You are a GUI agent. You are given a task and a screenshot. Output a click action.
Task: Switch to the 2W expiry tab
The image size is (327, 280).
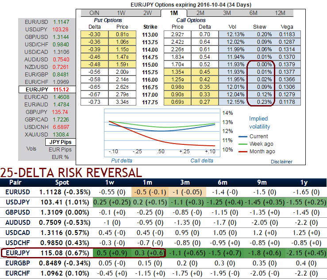[x=147, y=13]
